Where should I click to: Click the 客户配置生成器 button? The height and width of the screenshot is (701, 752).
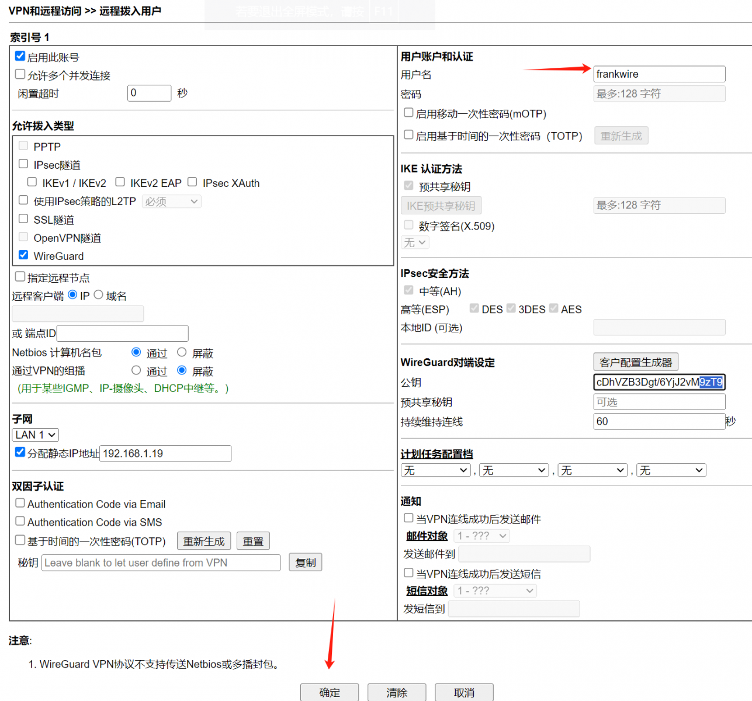[636, 362]
